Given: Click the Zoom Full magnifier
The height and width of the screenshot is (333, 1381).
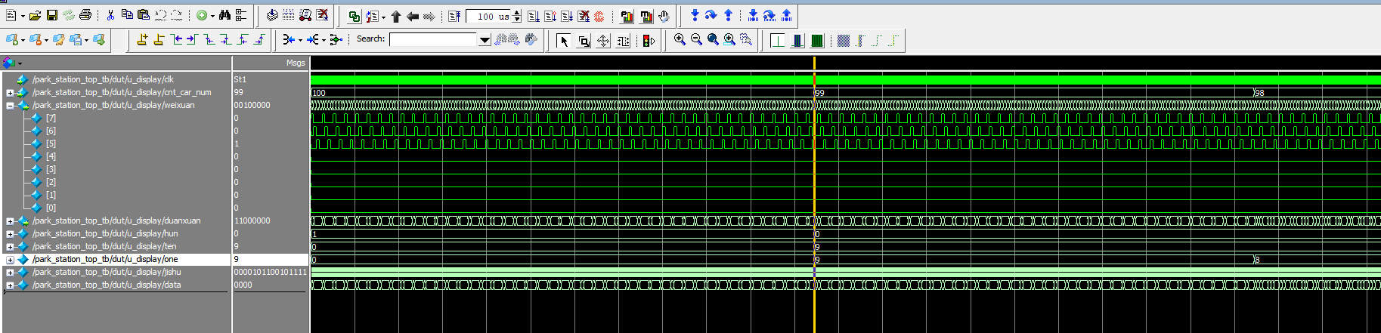Looking at the screenshot, I should (x=713, y=40).
